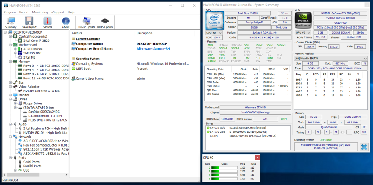Expand the ACPI Devices node
The width and height of the screenshot is (373, 185).
(15, 49)
